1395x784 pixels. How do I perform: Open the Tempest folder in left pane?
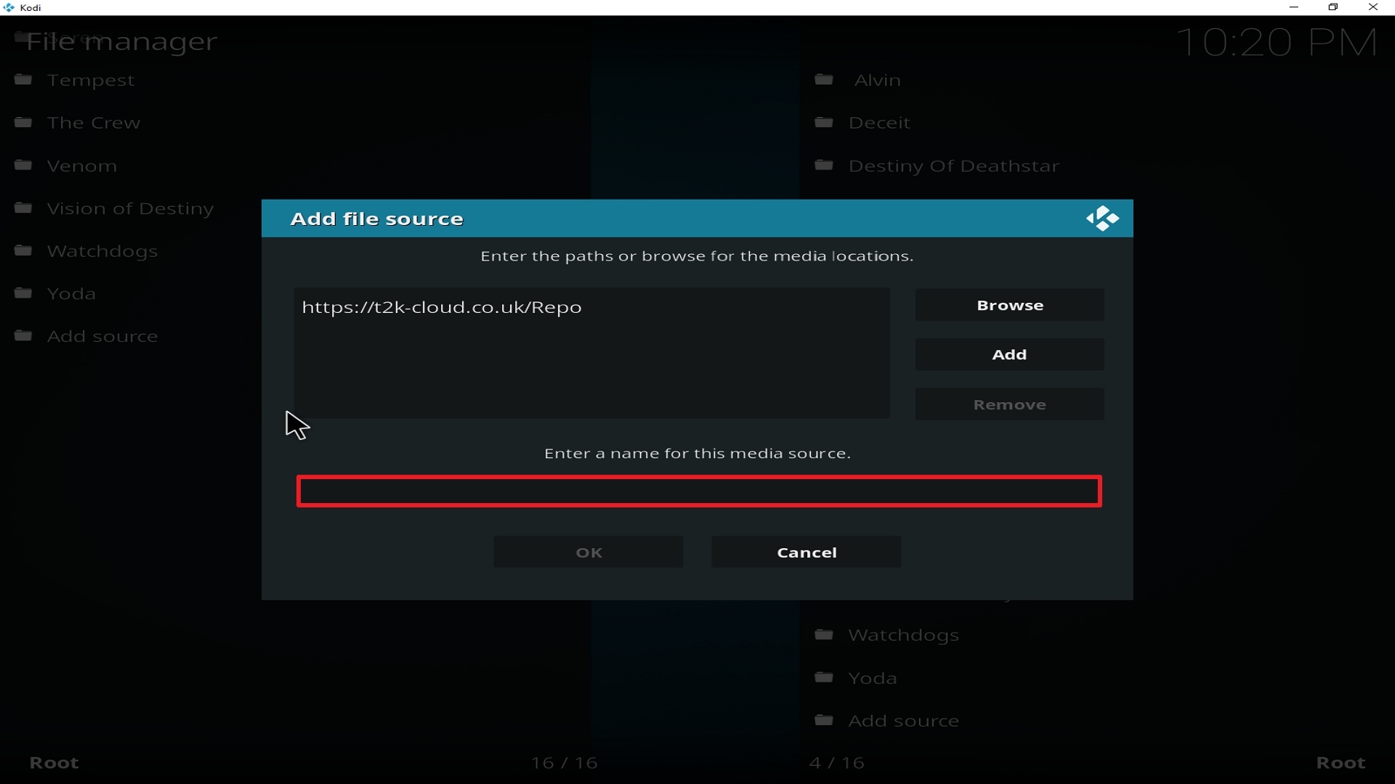pyautogui.click(x=91, y=80)
